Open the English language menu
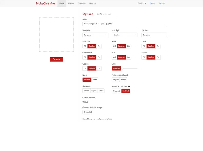The image size is (203, 151). (x=142, y=4)
